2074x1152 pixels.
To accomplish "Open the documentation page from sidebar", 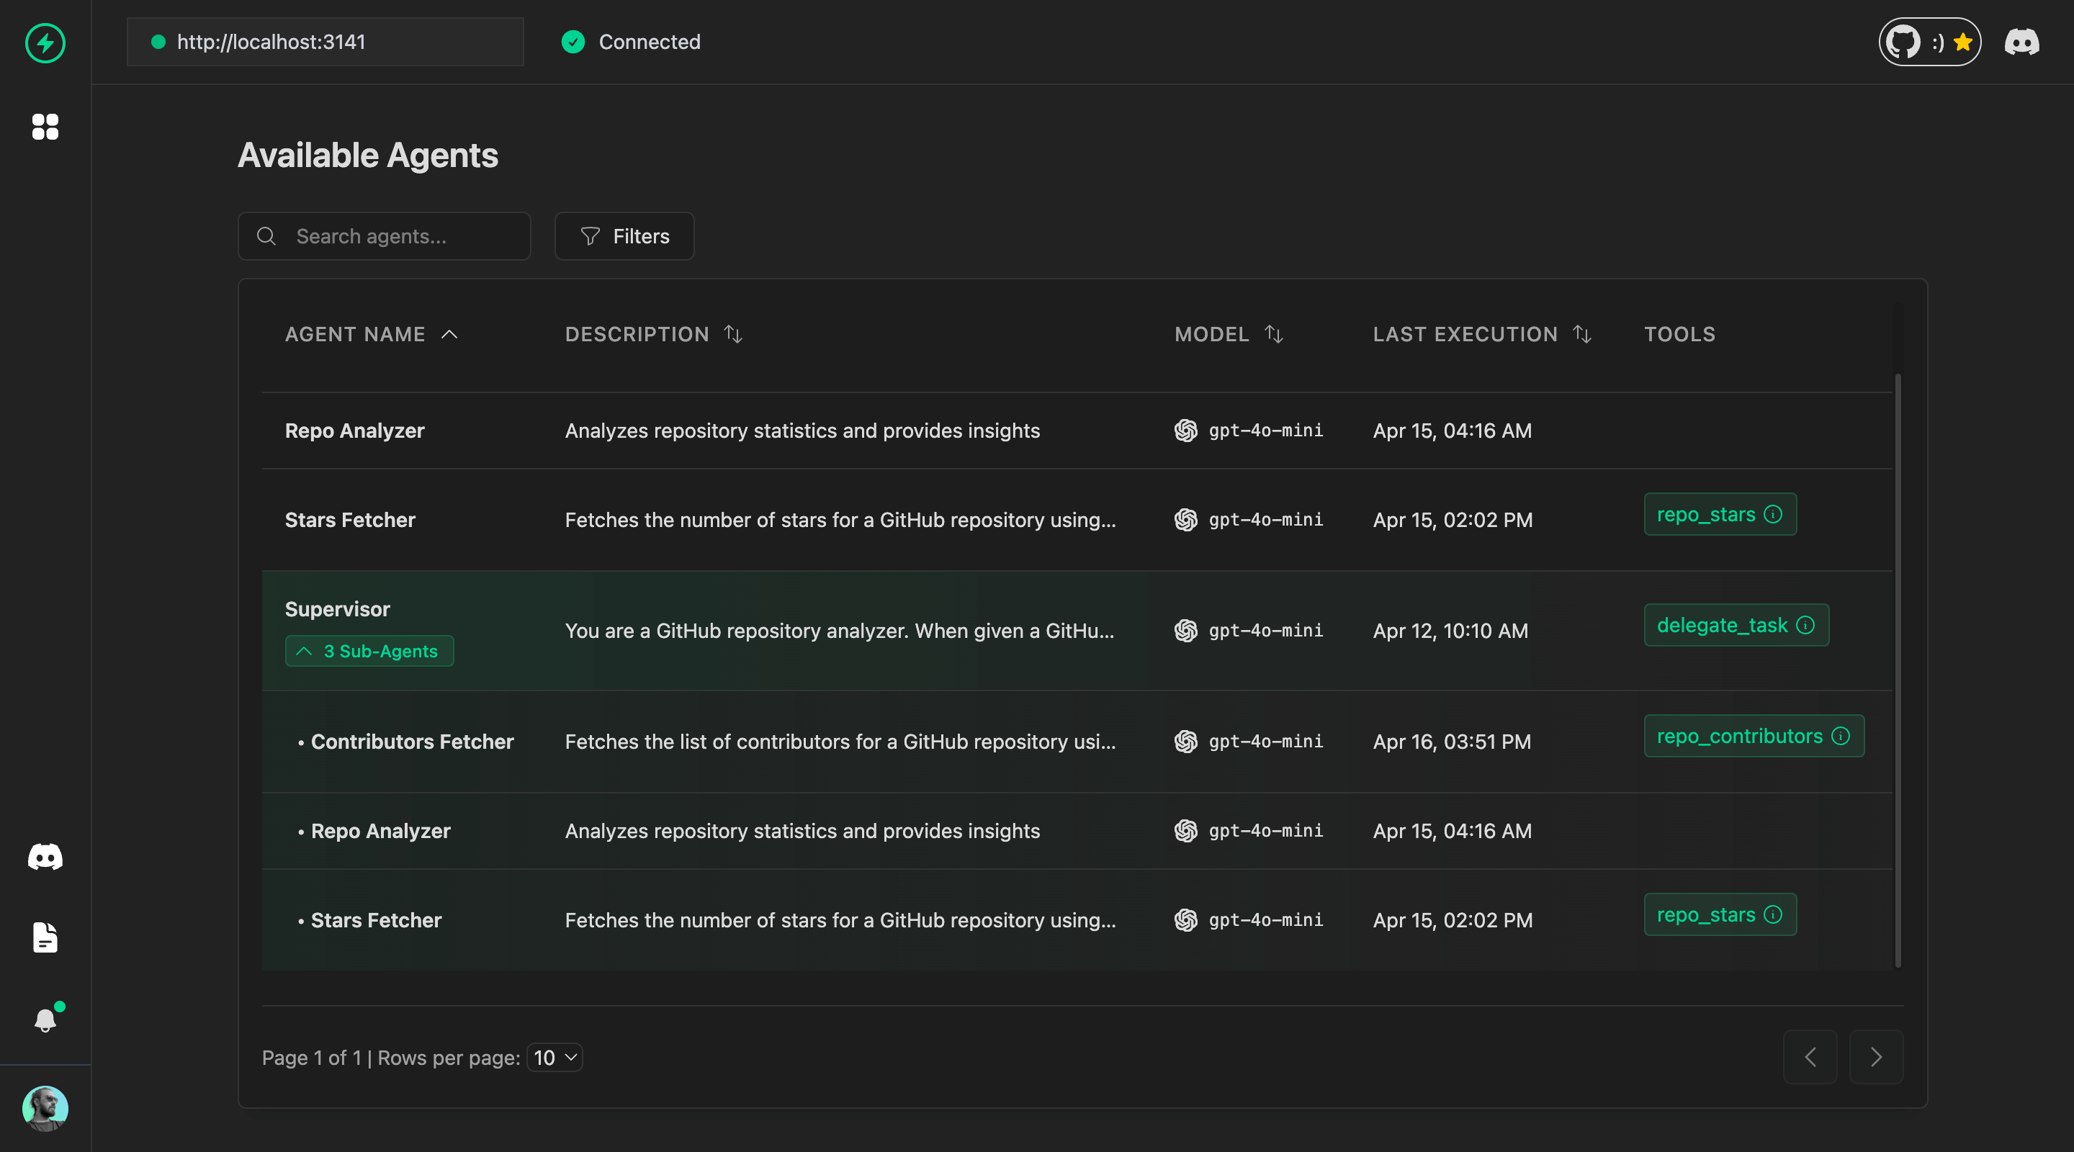I will (44, 937).
